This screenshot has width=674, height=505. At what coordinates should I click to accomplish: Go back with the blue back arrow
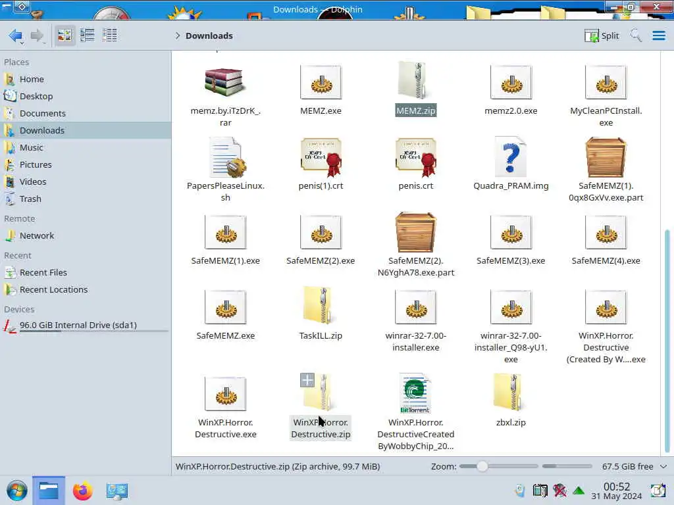(16, 36)
